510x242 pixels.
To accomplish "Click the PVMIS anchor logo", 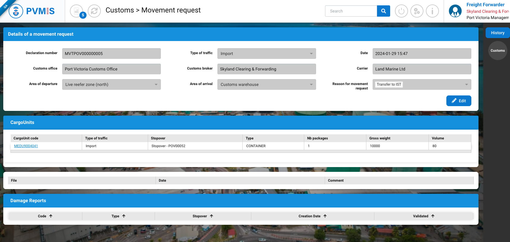I will click(16, 11).
